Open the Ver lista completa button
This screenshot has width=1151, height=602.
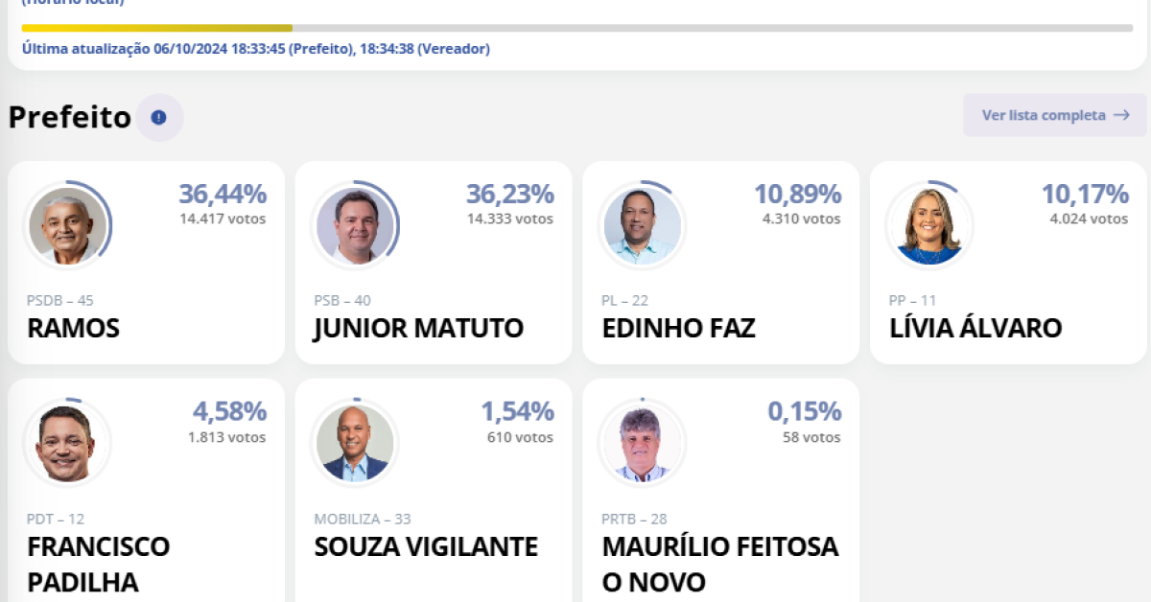click(1054, 115)
